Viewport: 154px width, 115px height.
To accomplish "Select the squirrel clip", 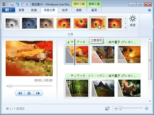I will pyautogui.click(x=129, y=88).
